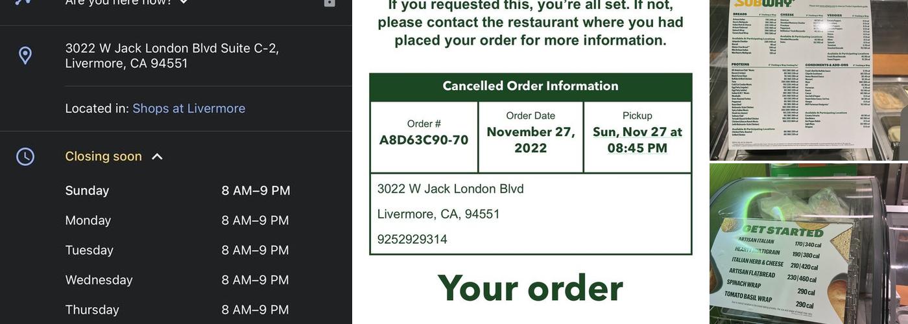Image resolution: width=908 pixels, height=324 pixels.
Task: Click the lock icon at top right of panel
Action: click(x=329, y=2)
